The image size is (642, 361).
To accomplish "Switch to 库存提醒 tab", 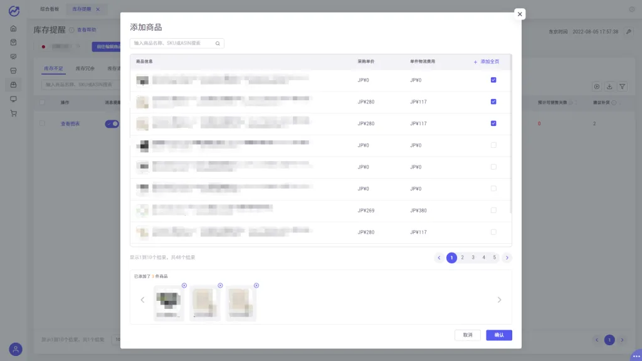I will [82, 9].
